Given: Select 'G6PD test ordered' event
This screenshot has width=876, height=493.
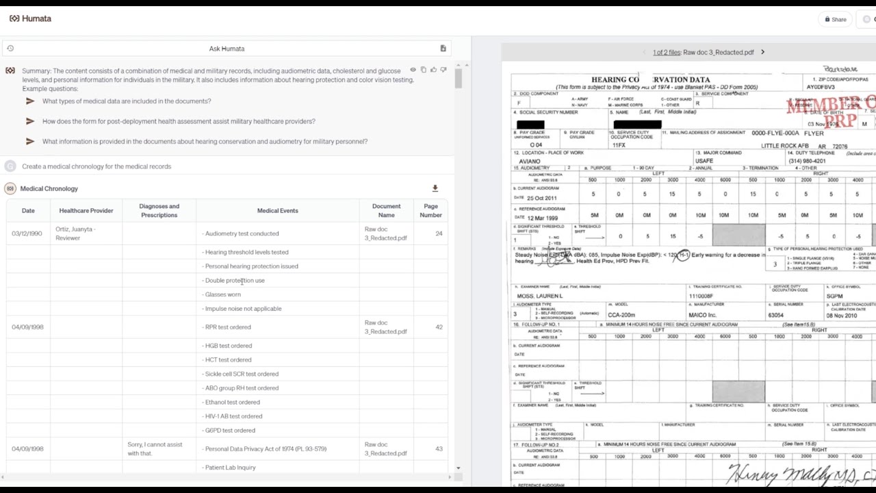Looking at the screenshot, I should (x=229, y=431).
